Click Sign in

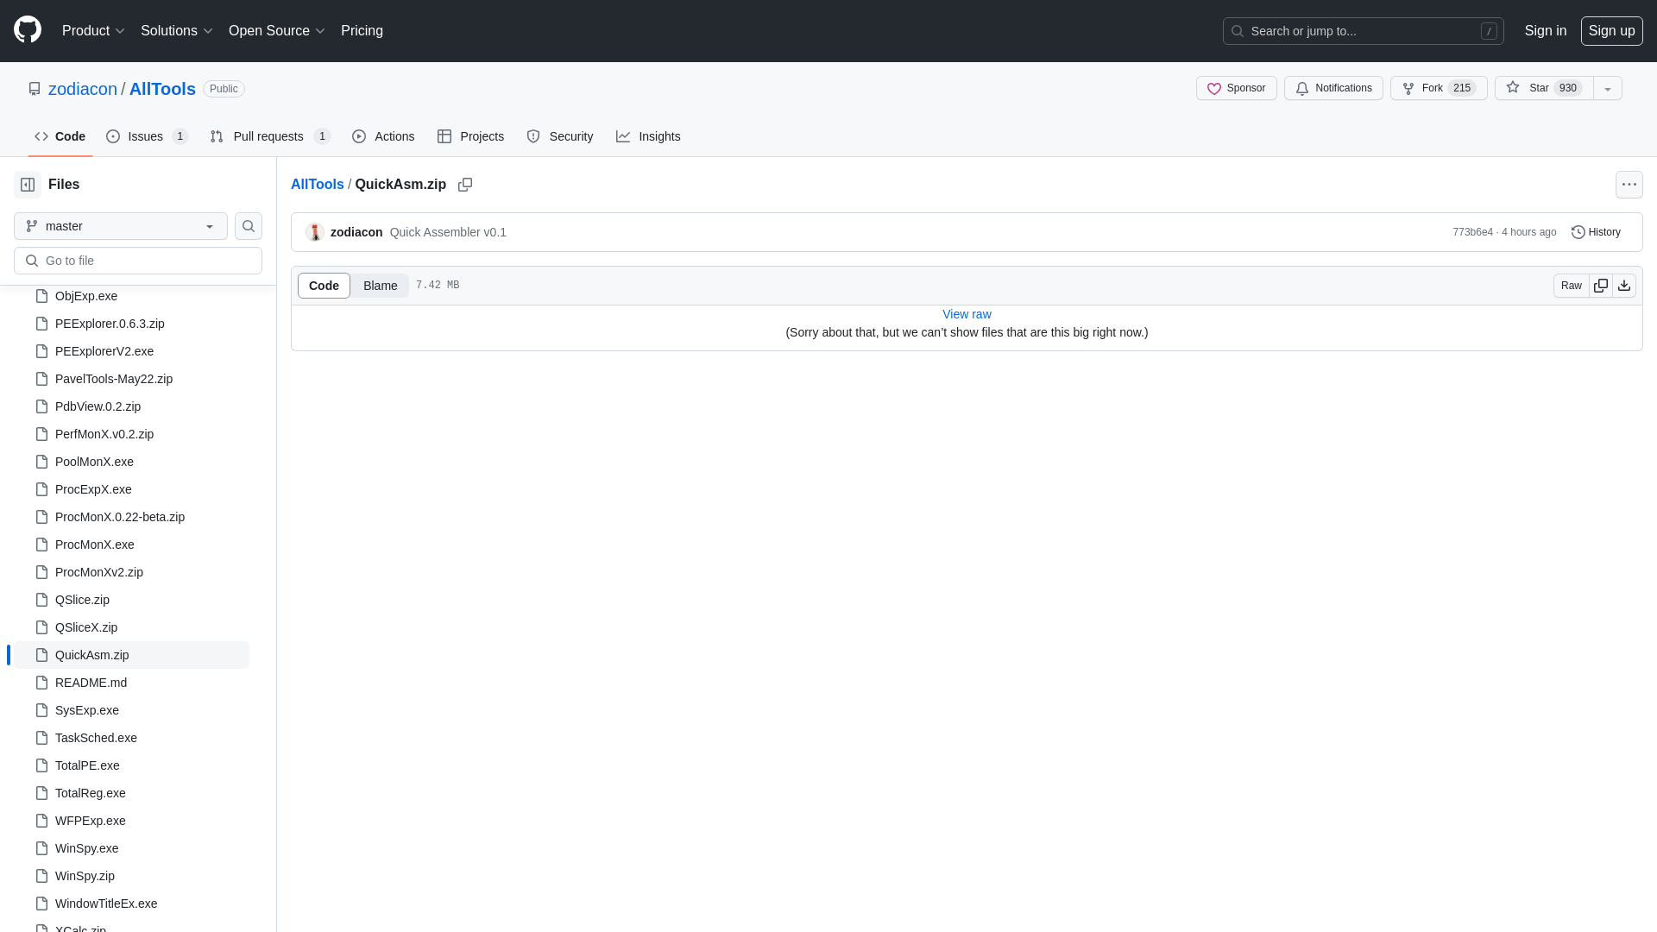pos(1545,31)
